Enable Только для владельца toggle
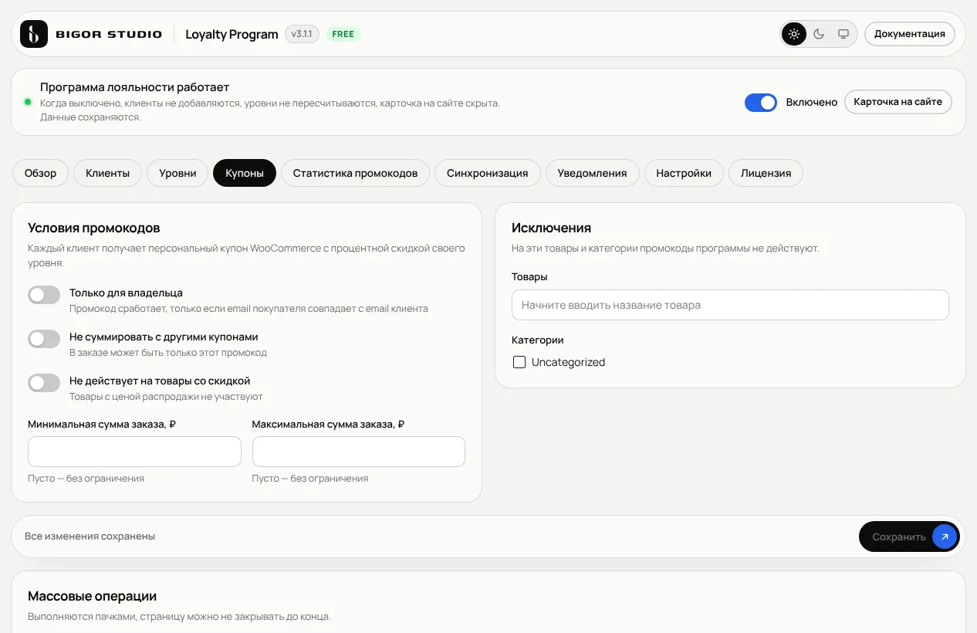977x633 pixels. pyautogui.click(x=44, y=294)
